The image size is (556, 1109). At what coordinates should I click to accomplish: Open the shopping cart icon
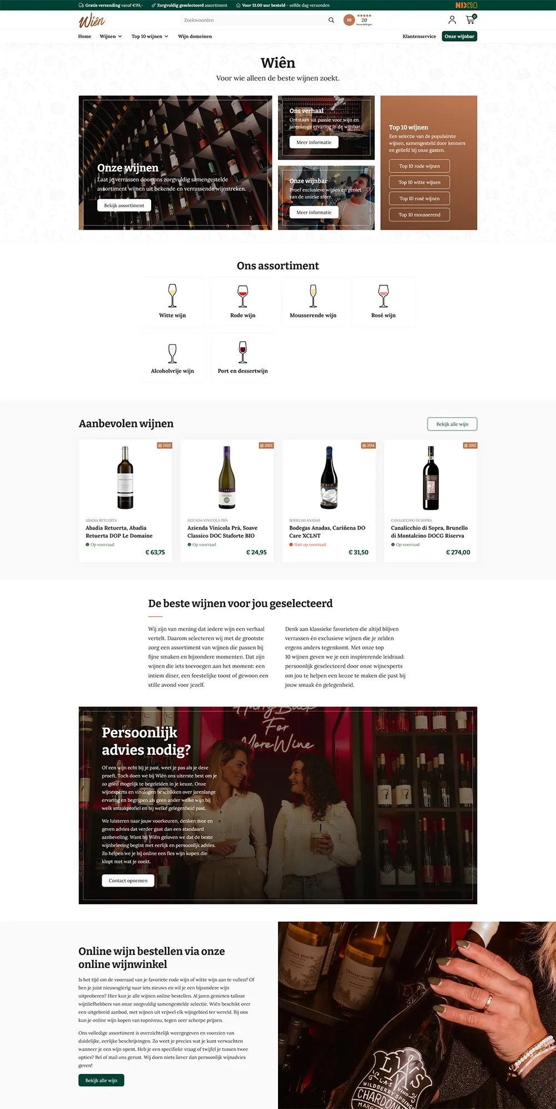tap(470, 19)
